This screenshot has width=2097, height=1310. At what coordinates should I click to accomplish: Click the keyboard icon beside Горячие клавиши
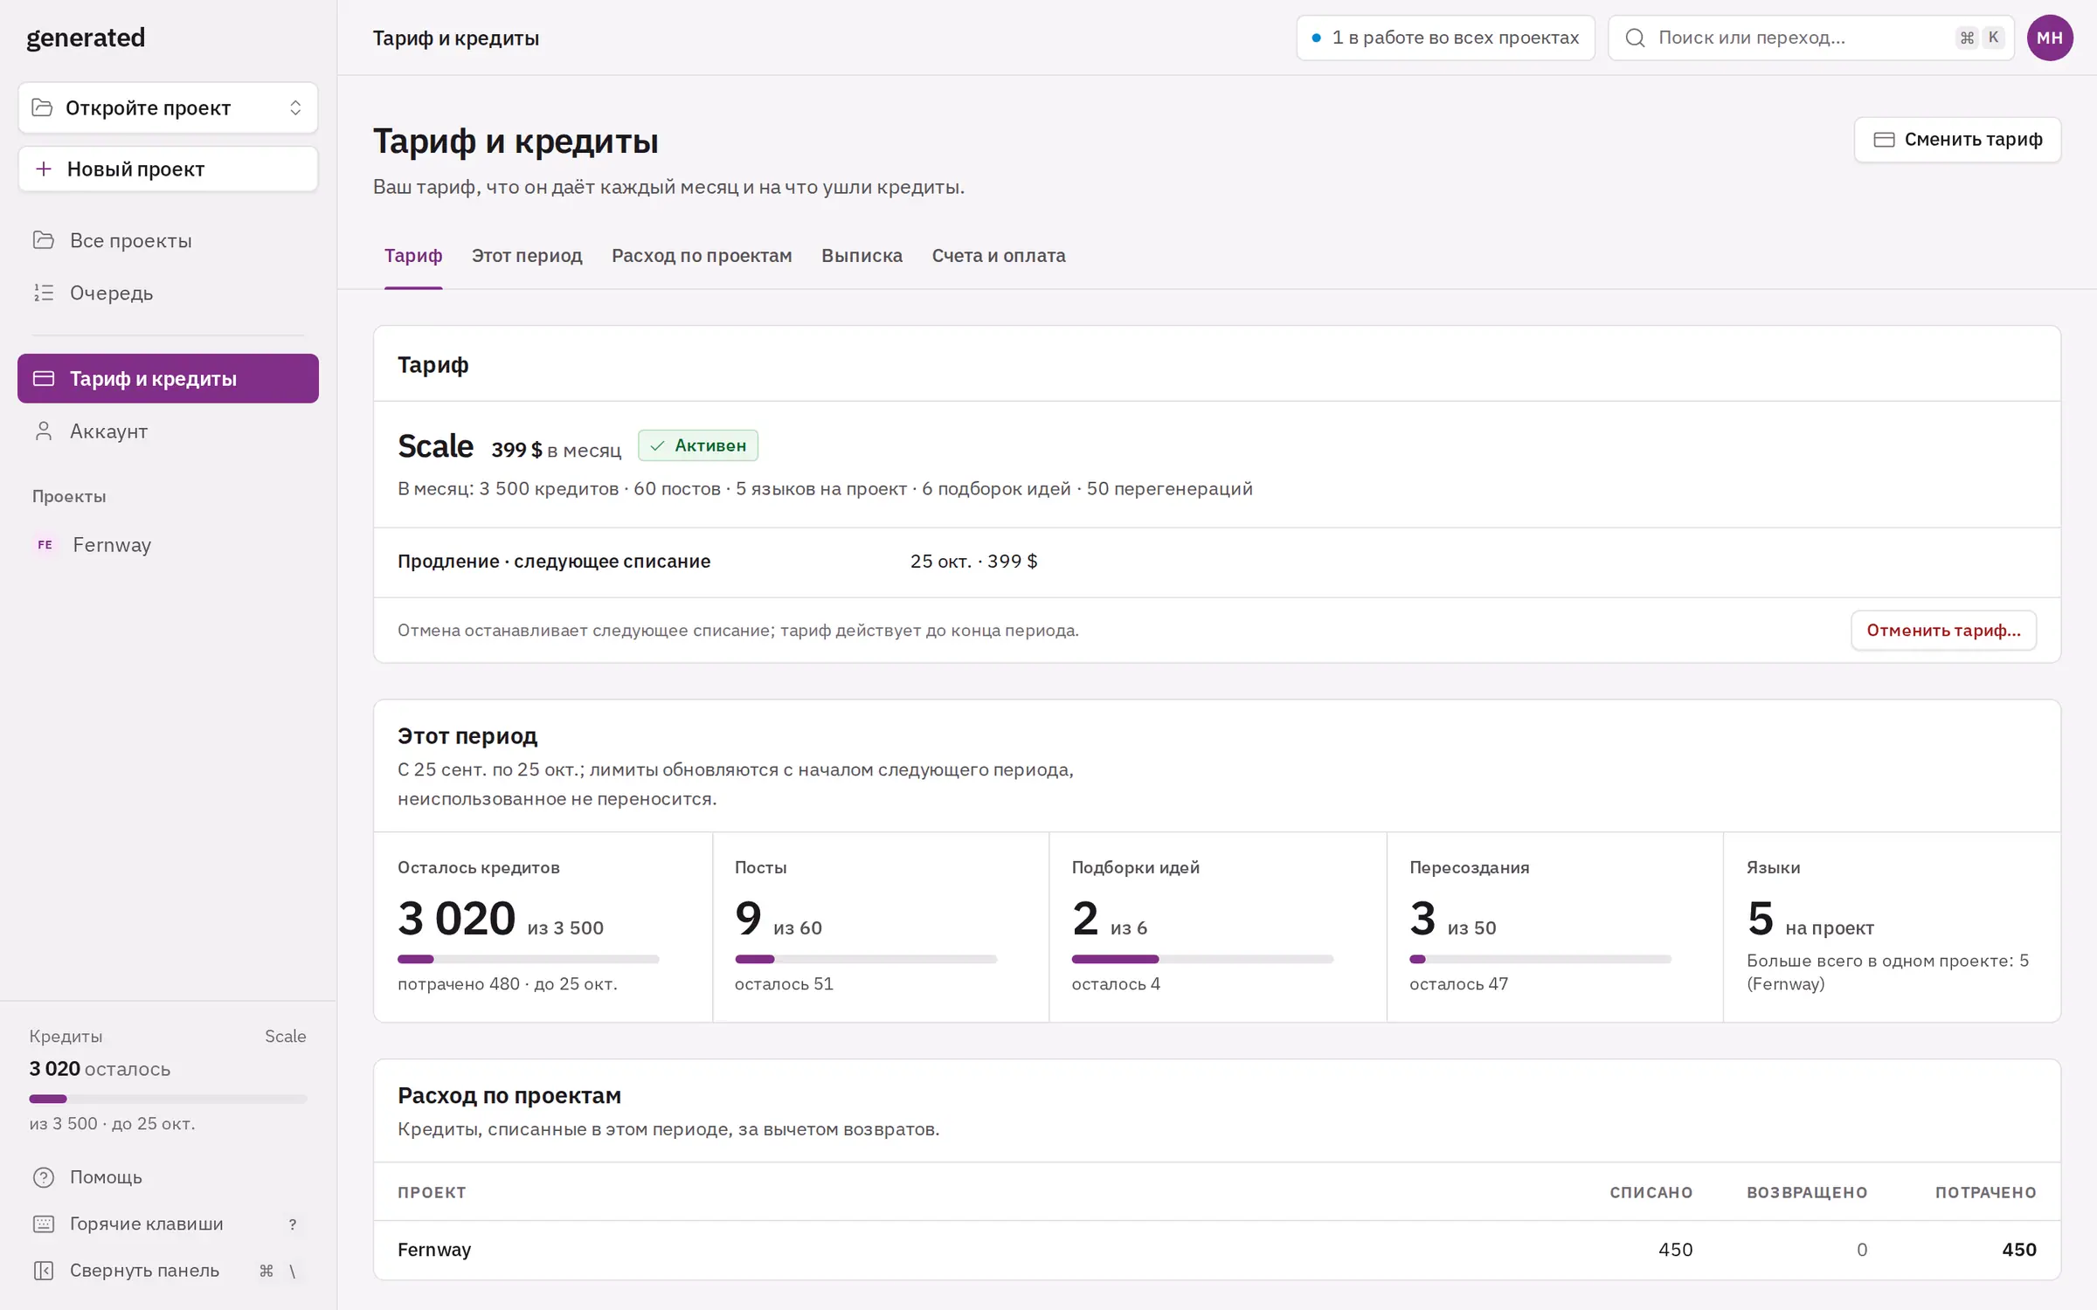44,1224
